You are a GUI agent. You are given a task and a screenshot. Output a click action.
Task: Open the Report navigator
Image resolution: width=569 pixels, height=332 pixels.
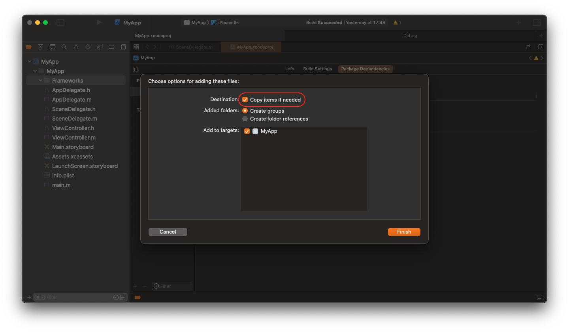point(123,47)
